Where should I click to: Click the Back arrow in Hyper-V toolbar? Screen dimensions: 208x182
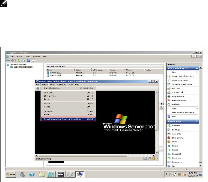[x=8, y=60]
